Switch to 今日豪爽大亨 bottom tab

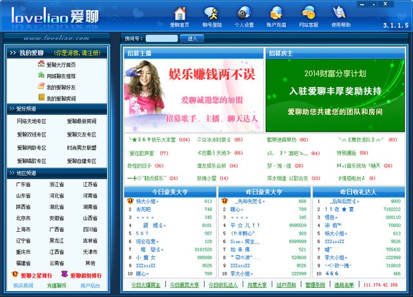[185, 285]
